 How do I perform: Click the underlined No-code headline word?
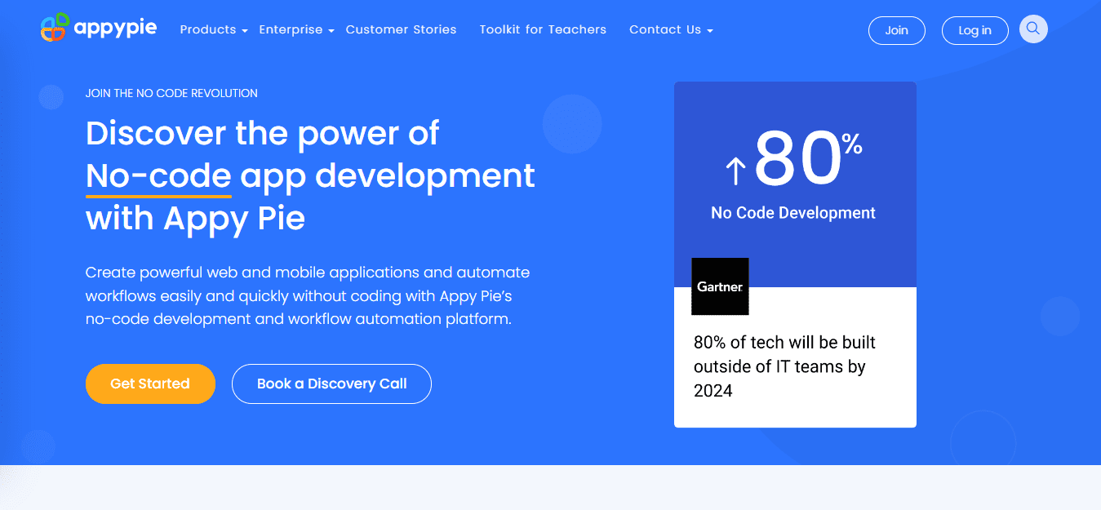[158, 175]
